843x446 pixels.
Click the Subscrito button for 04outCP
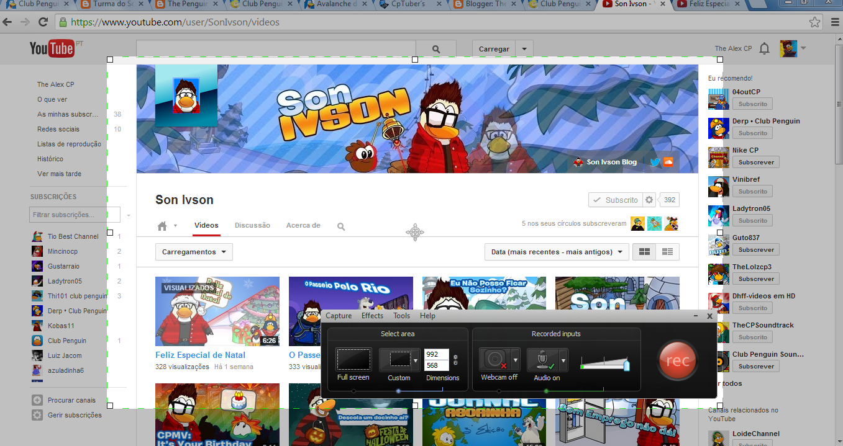753,104
